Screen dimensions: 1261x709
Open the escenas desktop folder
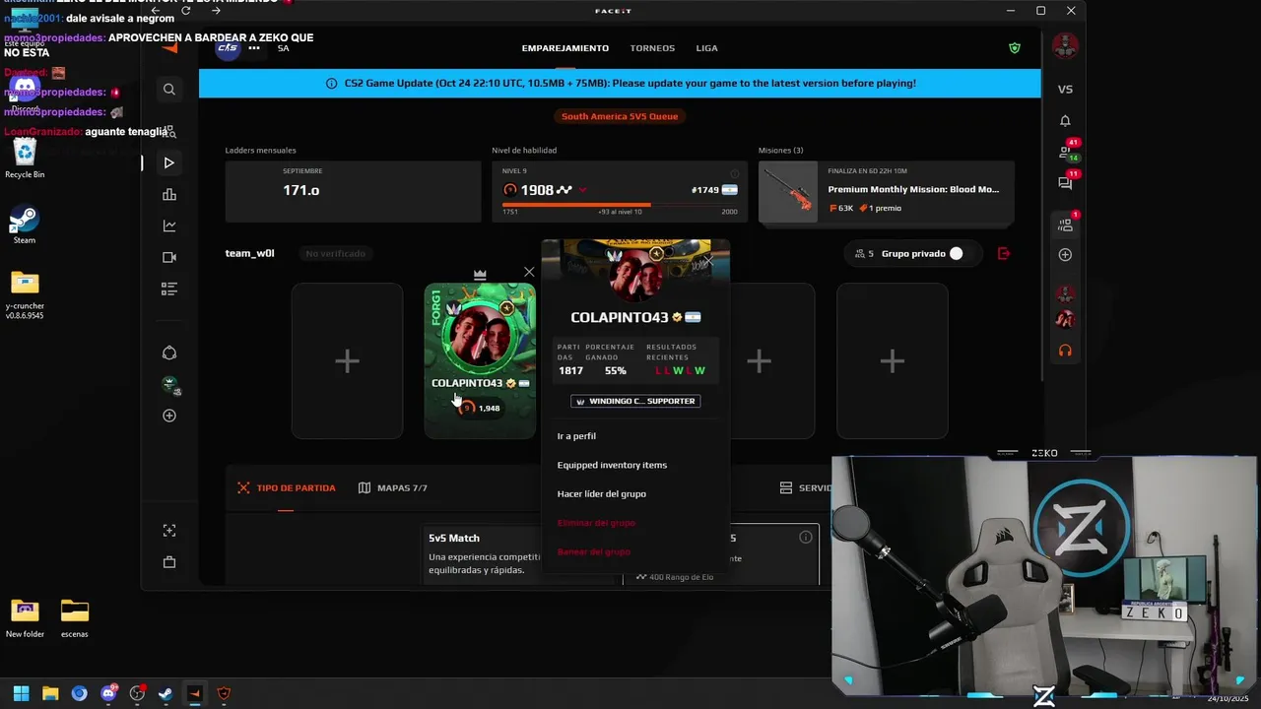(75, 617)
